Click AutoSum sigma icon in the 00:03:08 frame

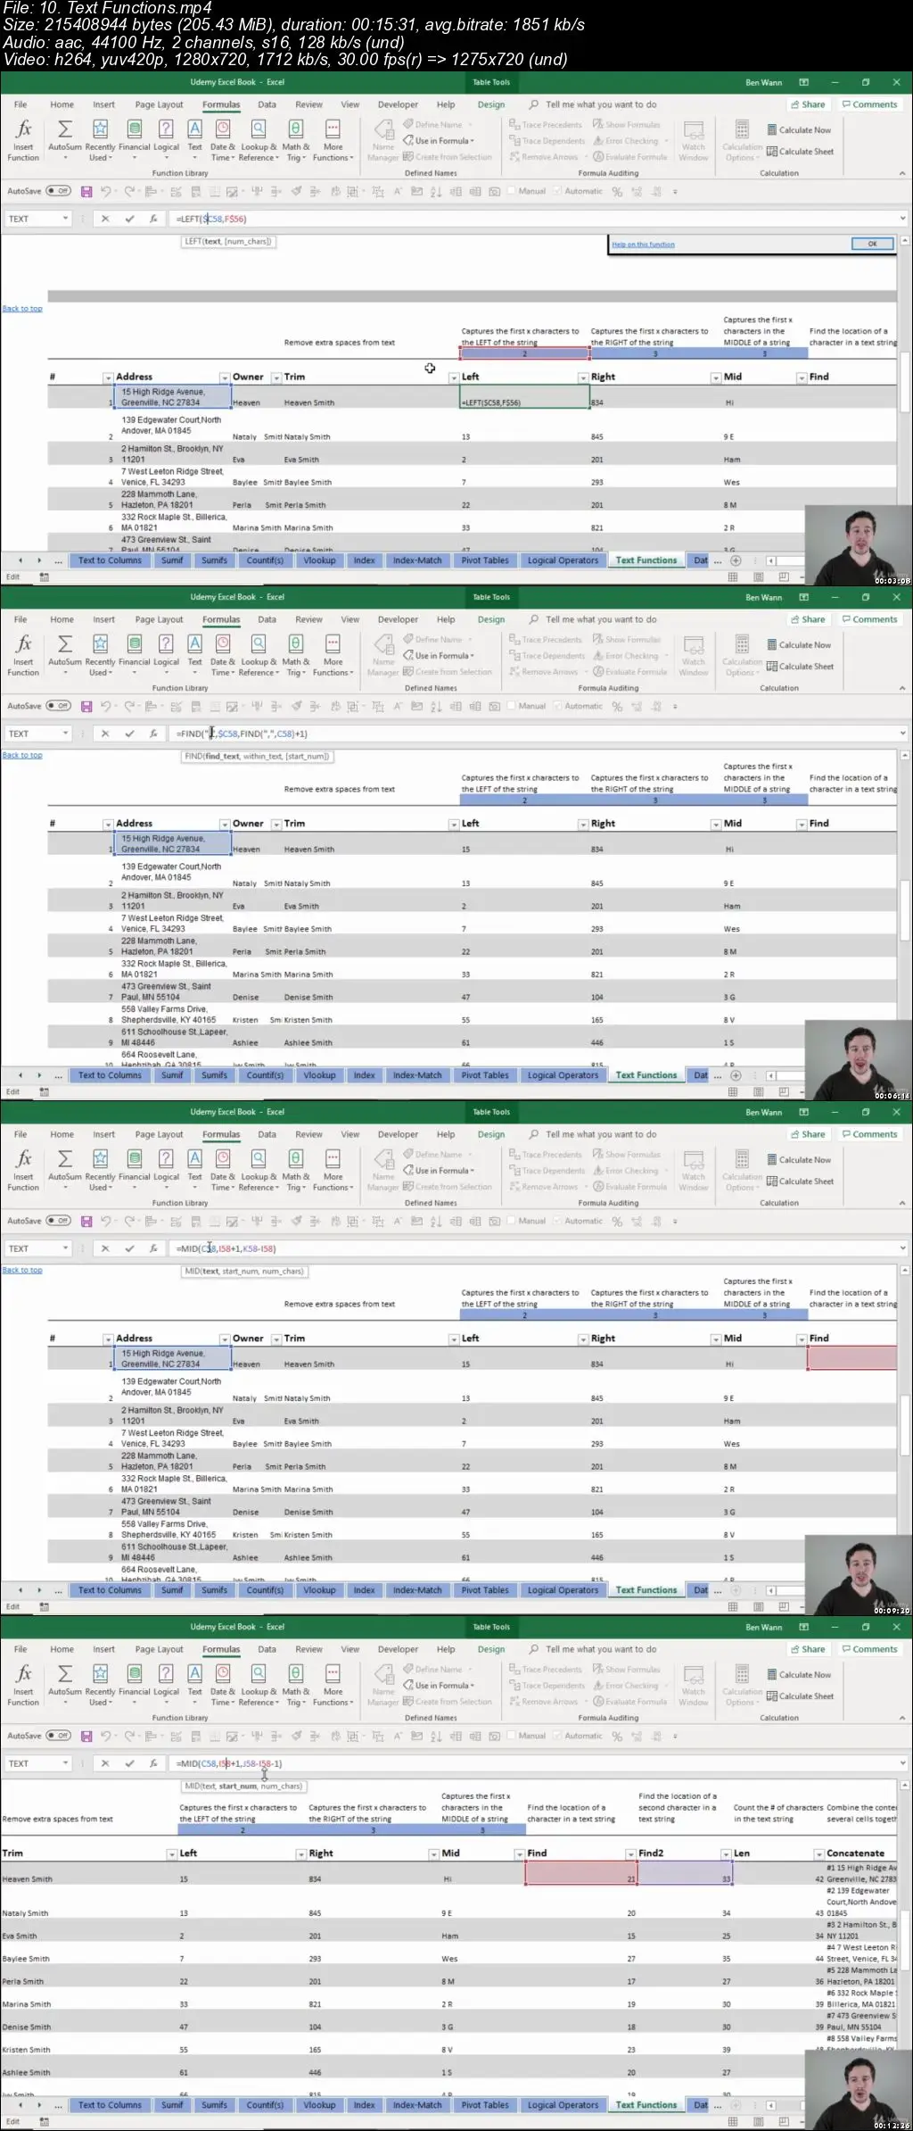(x=64, y=129)
